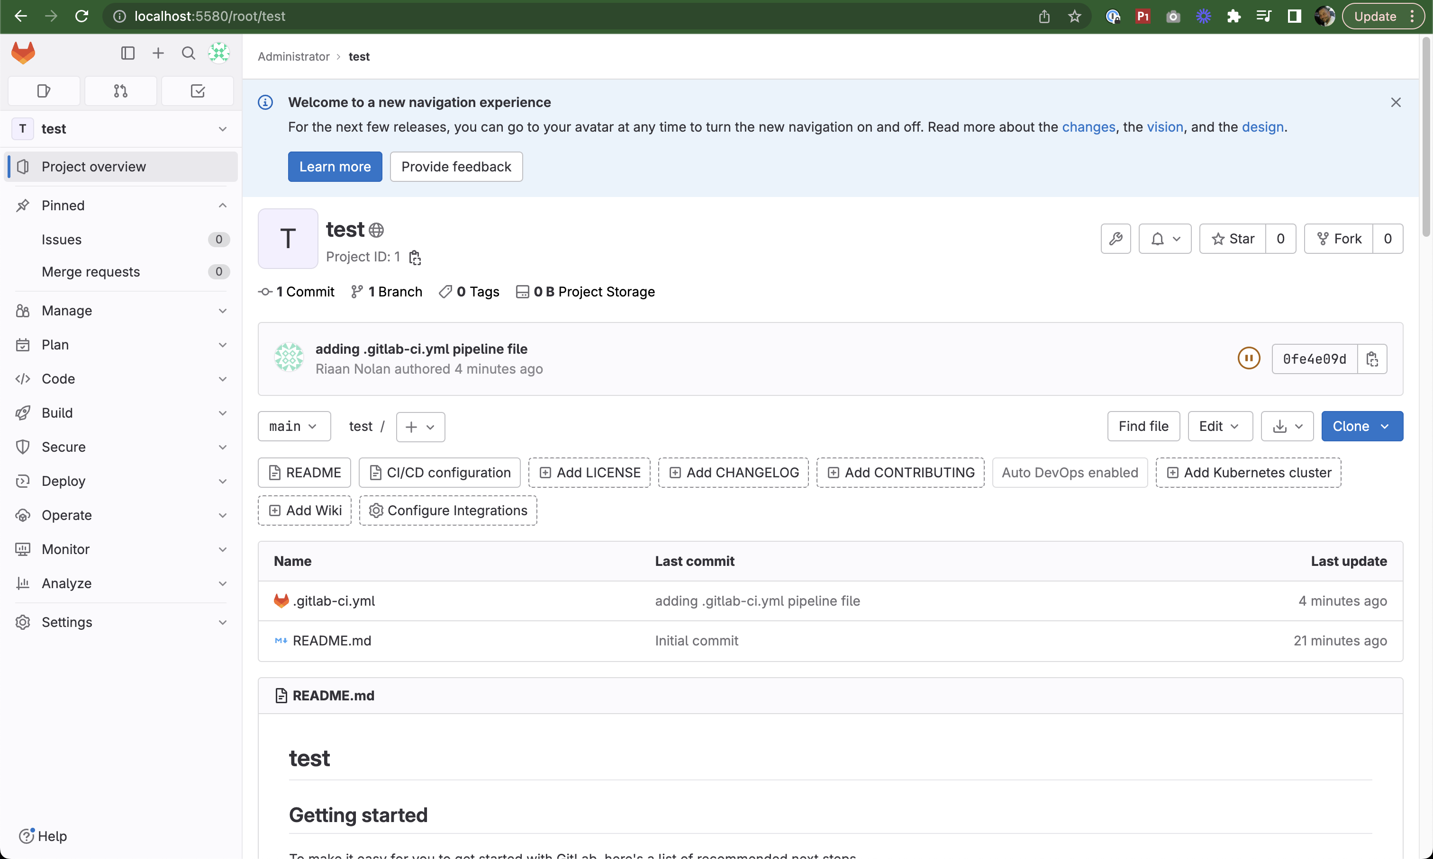Select Project overview in sidebar
Screen dimensions: 1433x859
pyautogui.click(x=121, y=167)
